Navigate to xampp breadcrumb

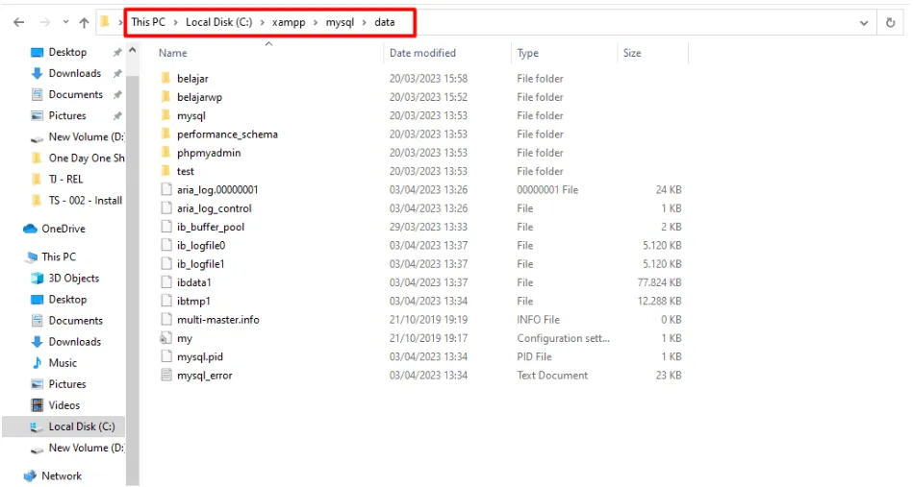(x=289, y=23)
